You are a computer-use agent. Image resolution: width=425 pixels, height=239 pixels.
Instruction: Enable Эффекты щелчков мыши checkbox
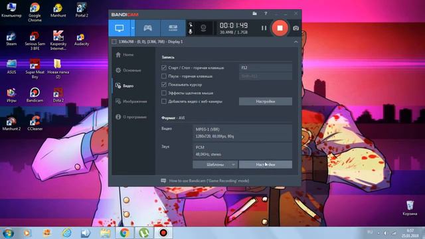164,93
